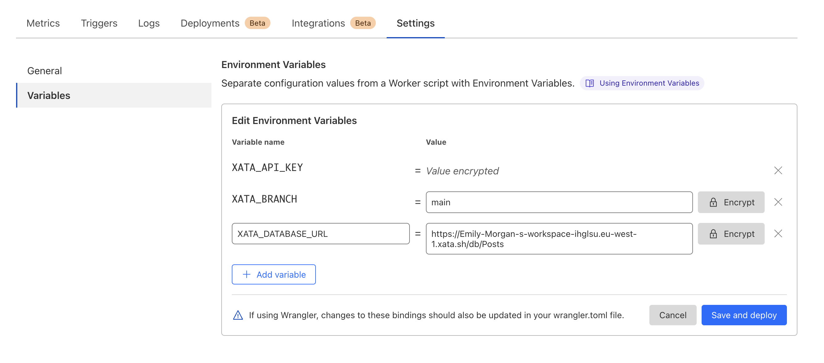
Task: Open the Integrations tab
Action: pos(318,23)
